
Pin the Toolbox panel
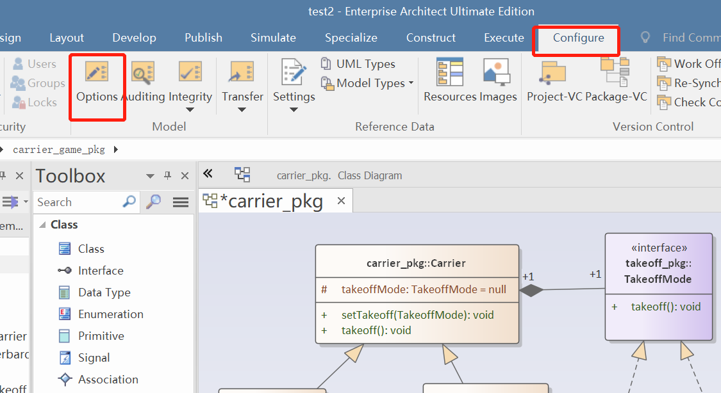coord(167,176)
